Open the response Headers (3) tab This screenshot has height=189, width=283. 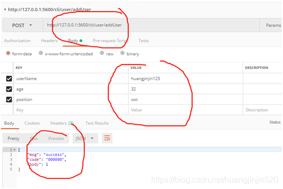[x=62, y=123]
